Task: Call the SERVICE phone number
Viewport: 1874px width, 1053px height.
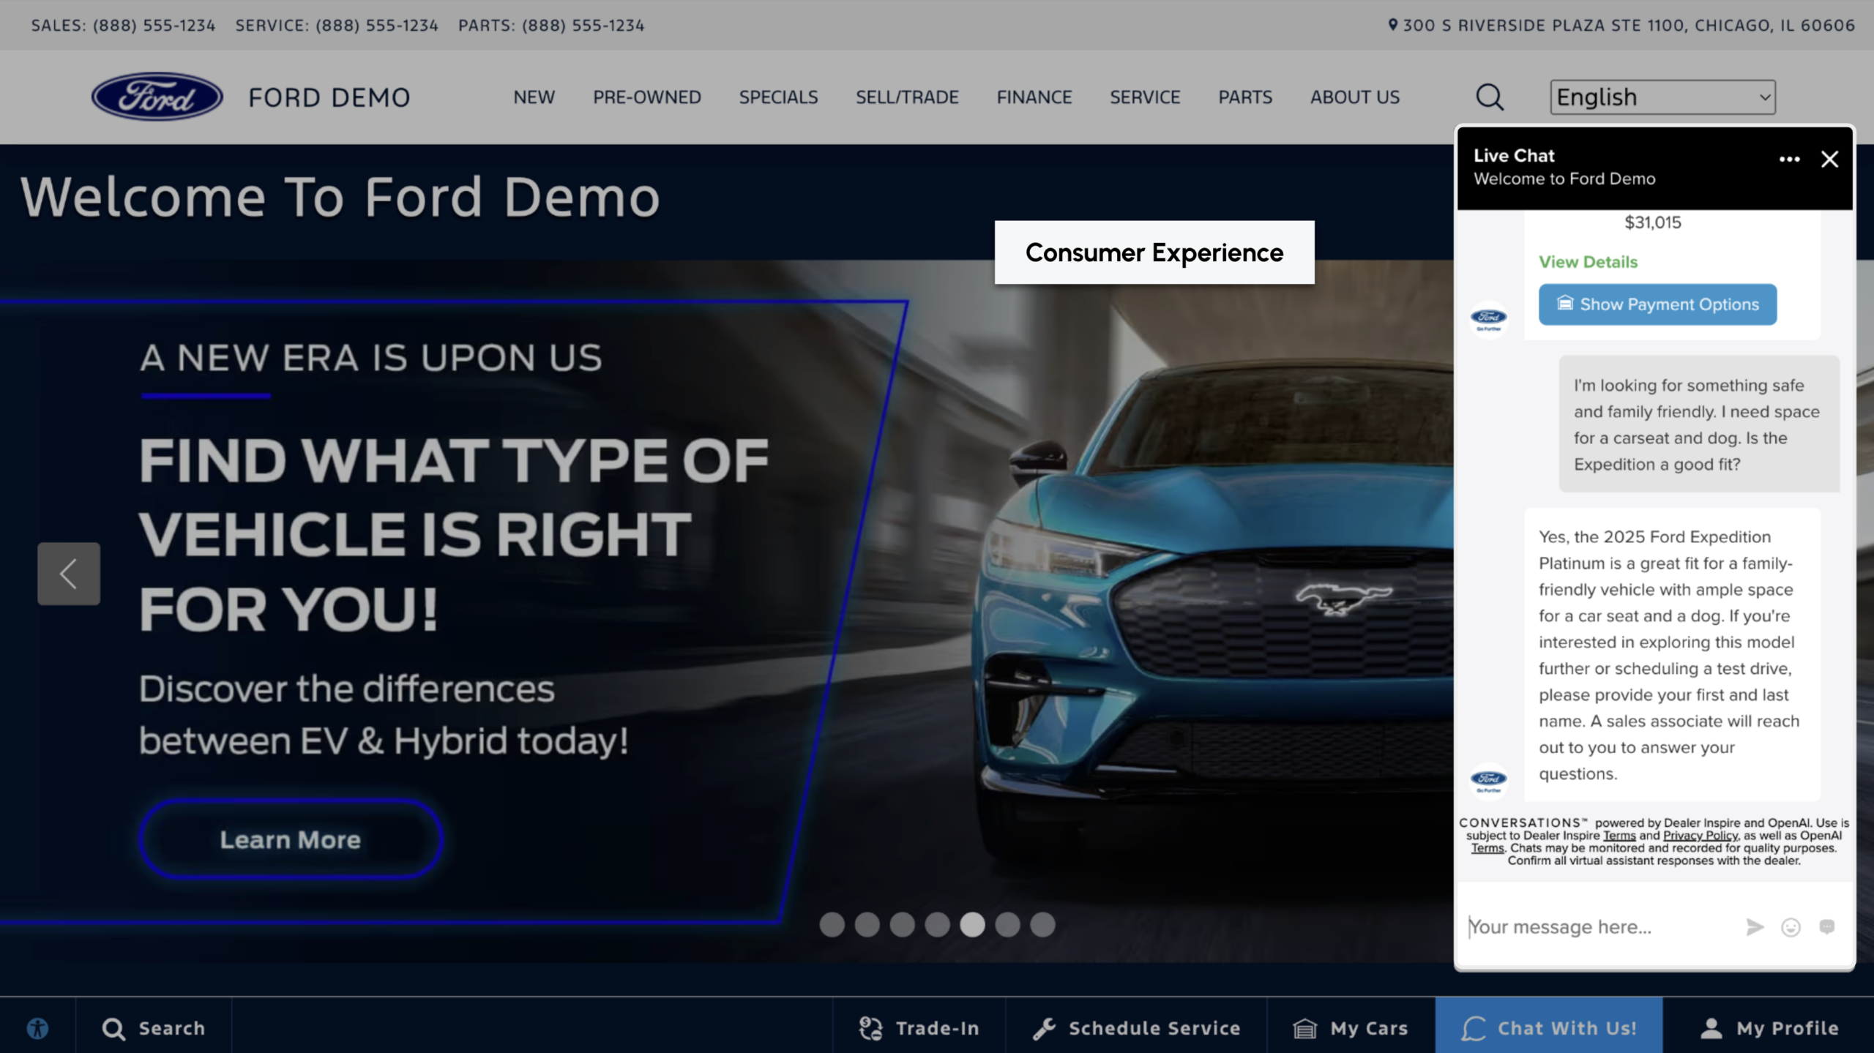Action: 377,25
